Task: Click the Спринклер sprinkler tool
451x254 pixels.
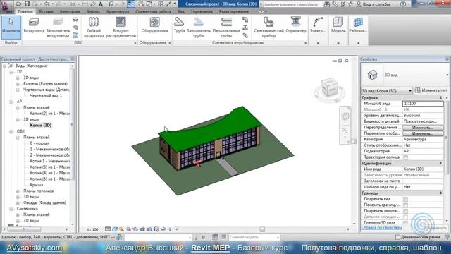Action: coord(296,25)
